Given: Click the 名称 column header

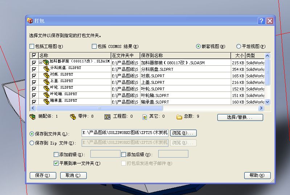Looking at the screenshot, I should click(74, 55).
